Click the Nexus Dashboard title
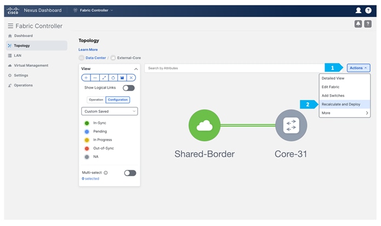381x226 pixels. (x=43, y=10)
